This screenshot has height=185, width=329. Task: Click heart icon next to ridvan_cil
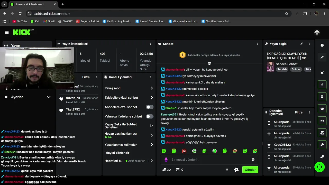(61, 99)
